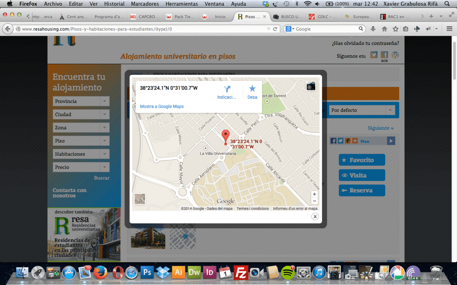Reload the page with refresh icon

pyautogui.click(x=275, y=29)
